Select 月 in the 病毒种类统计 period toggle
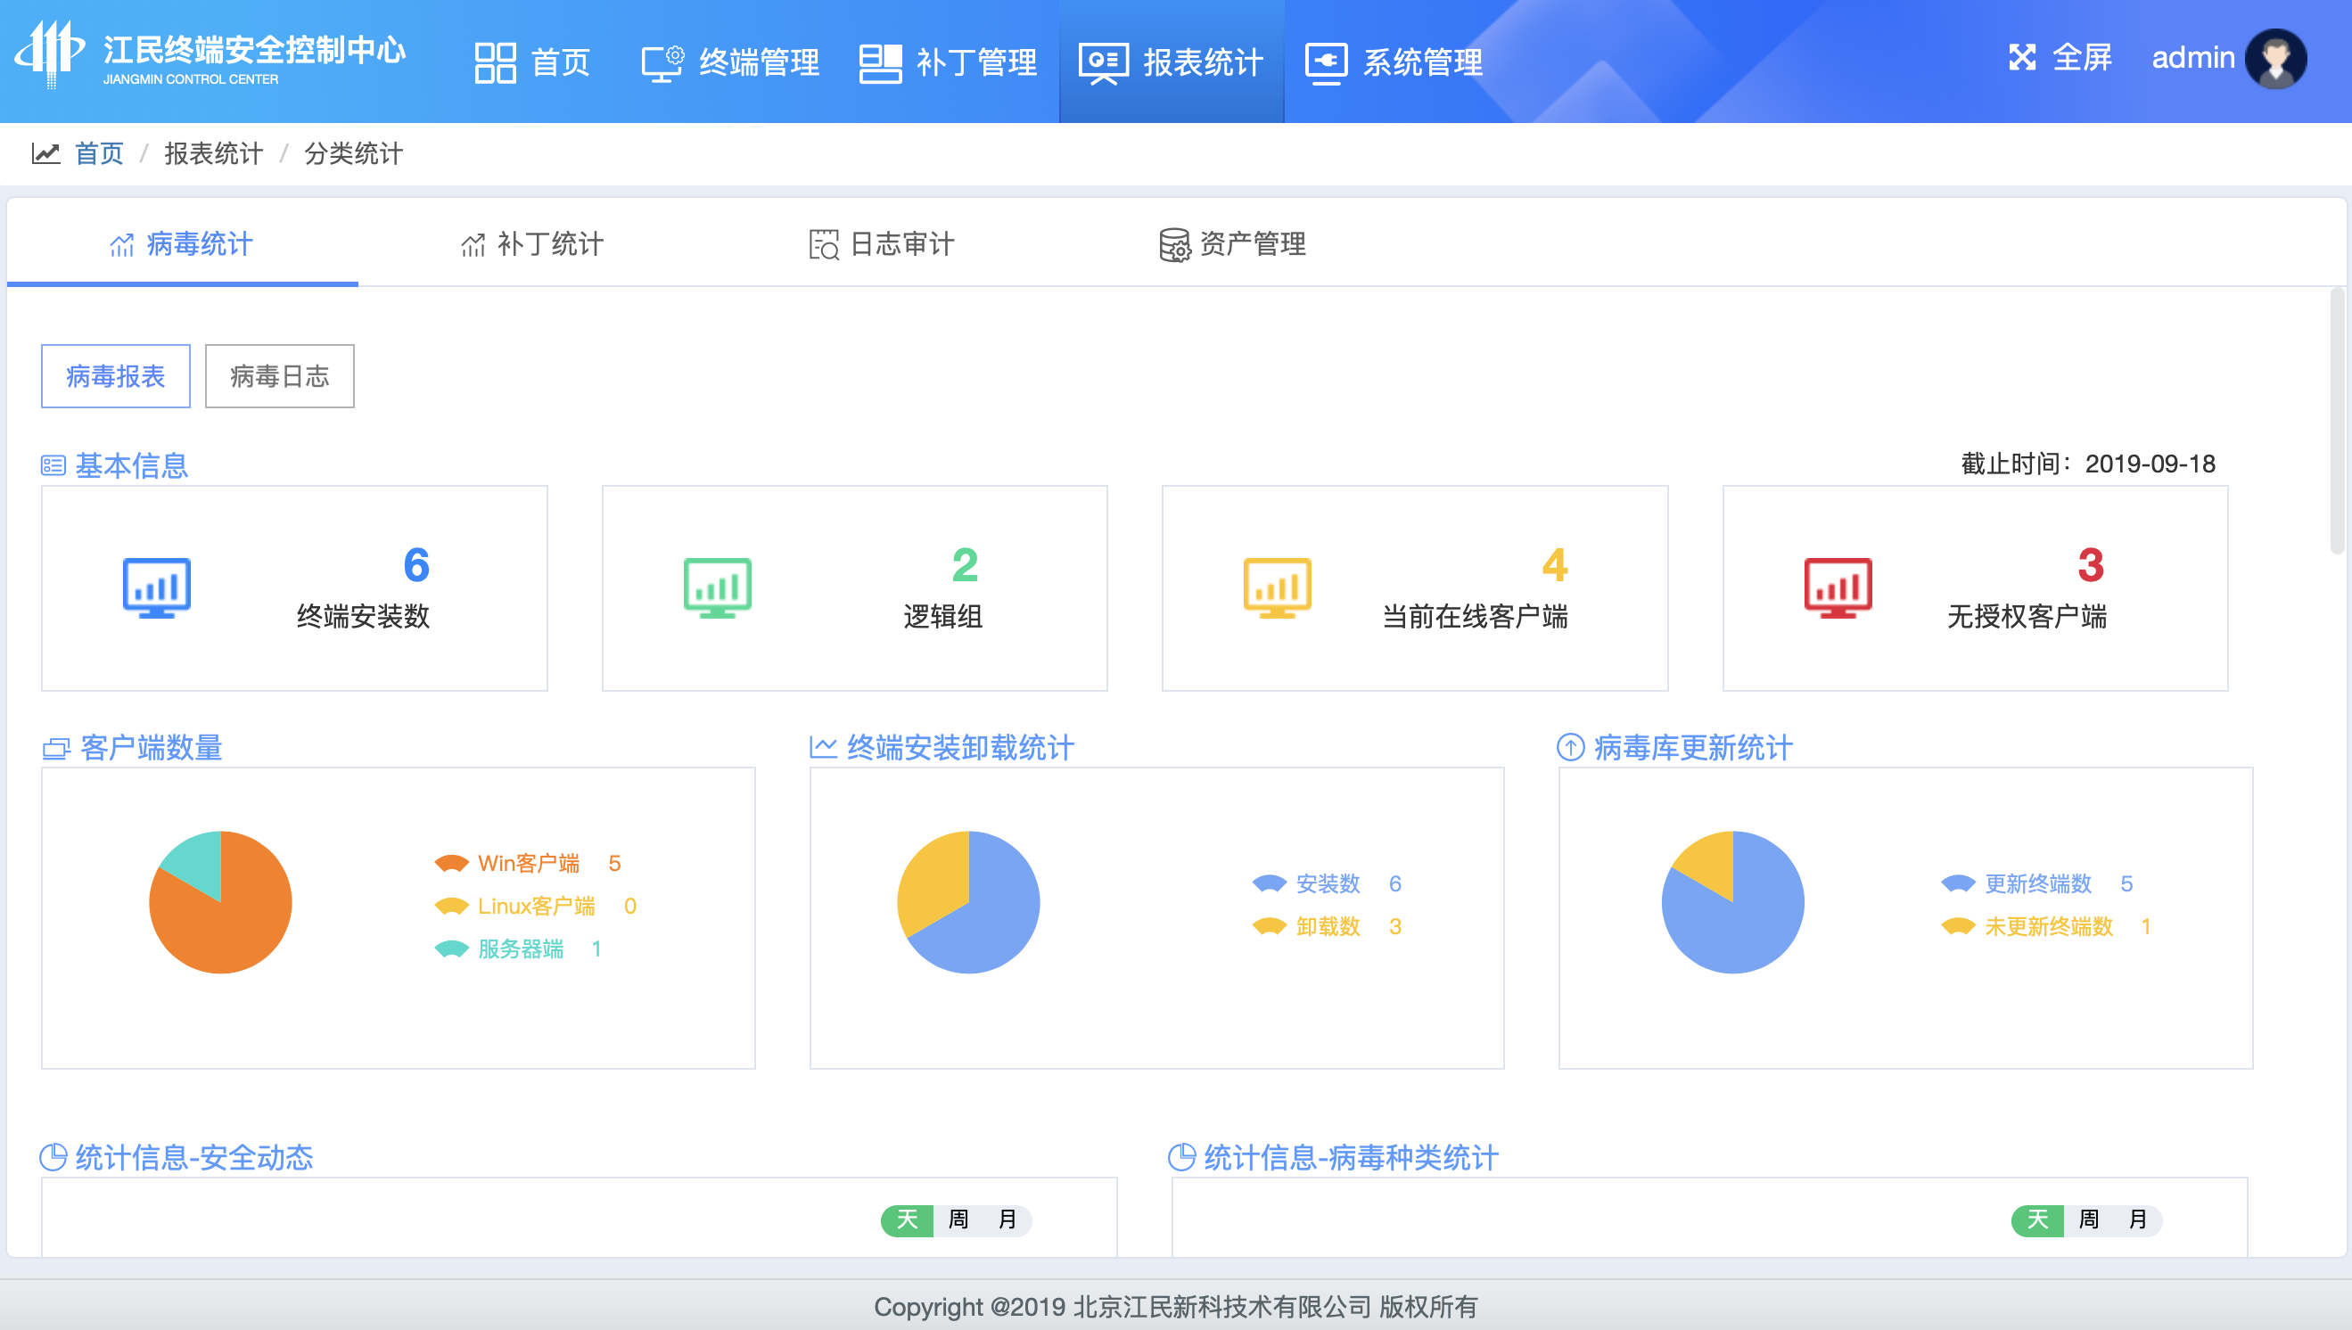 [2137, 1219]
